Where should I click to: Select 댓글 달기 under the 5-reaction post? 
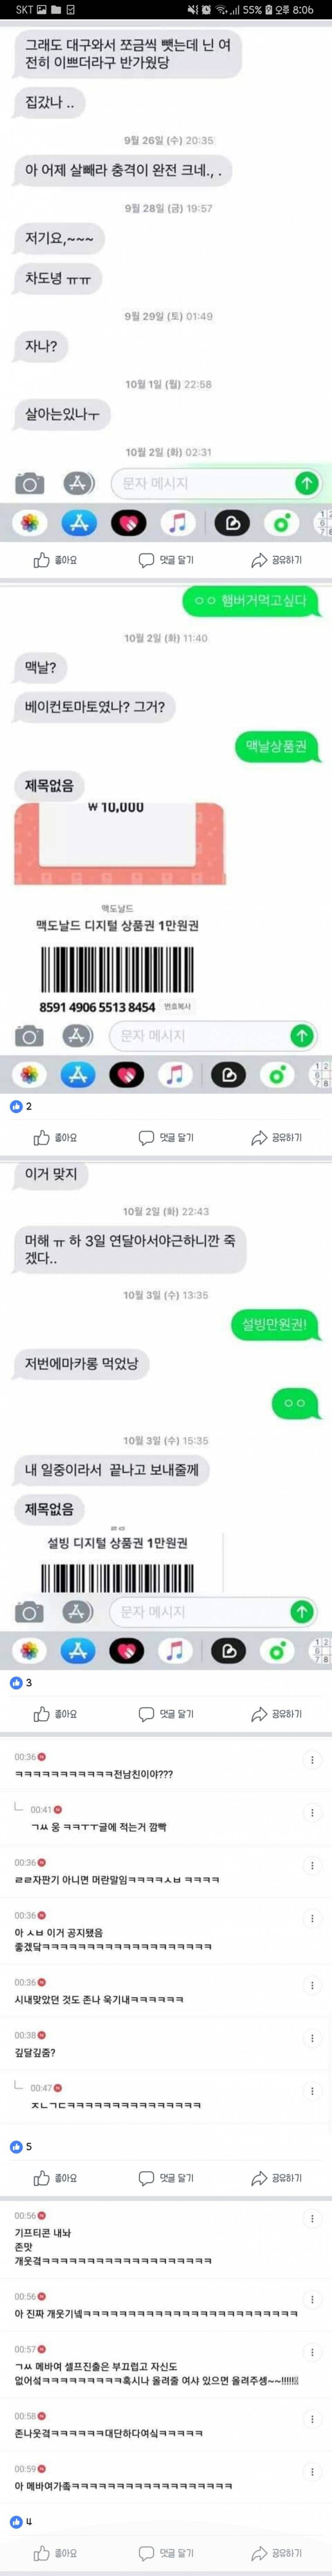coord(166,2177)
